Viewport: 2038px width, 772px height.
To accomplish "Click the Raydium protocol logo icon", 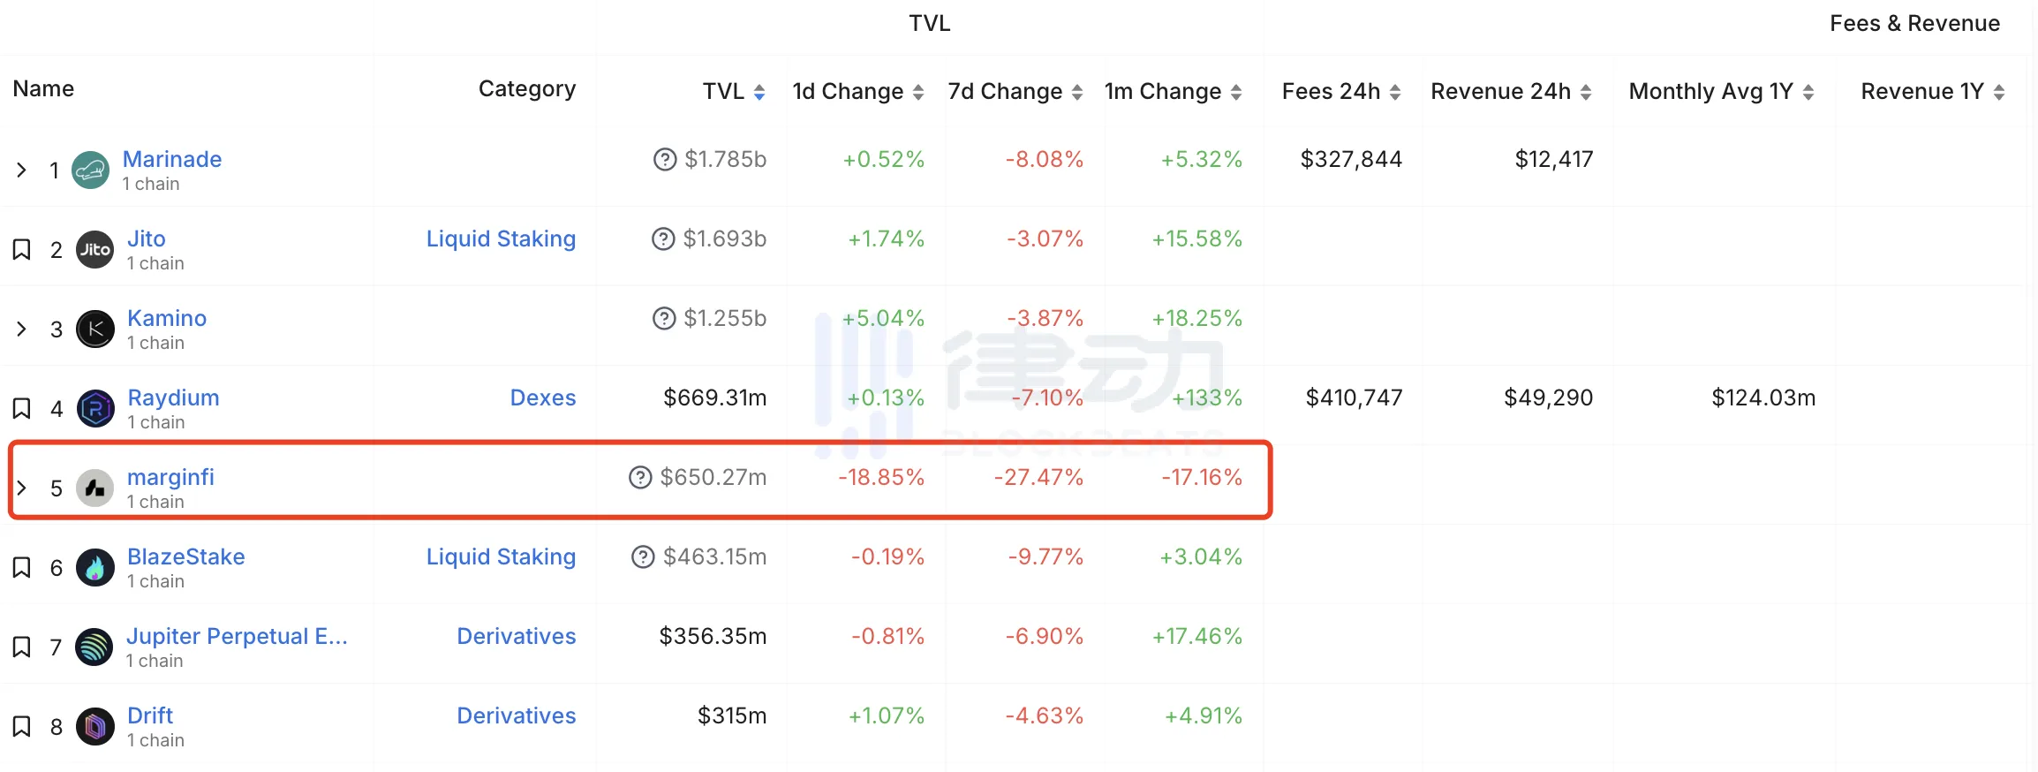I will pyautogui.click(x=94, y=409).
